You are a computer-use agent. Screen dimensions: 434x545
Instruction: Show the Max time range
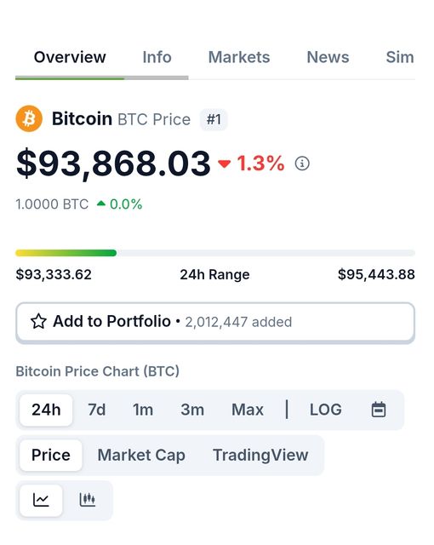[x=248, y=410]
